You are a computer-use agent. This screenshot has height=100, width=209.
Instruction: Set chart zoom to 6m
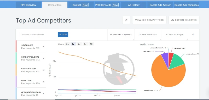coord(67,44)
